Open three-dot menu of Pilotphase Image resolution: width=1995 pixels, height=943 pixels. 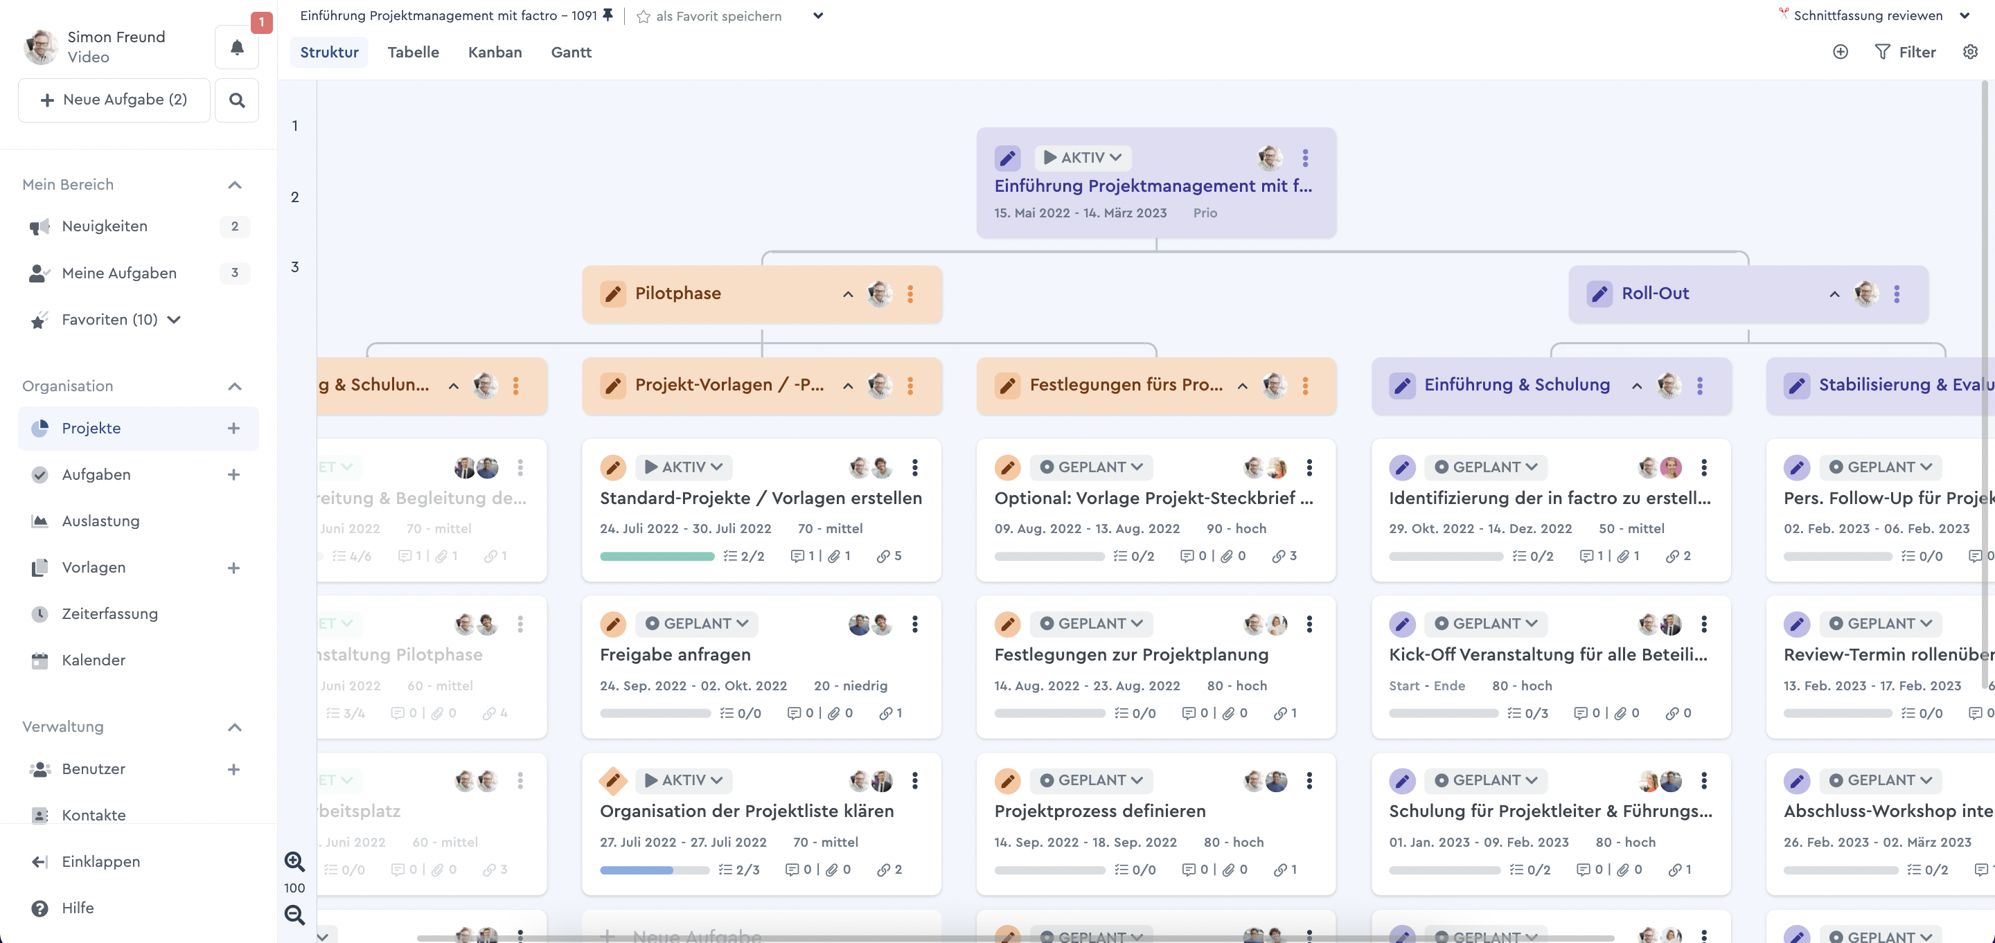click(x=910, y=294)
